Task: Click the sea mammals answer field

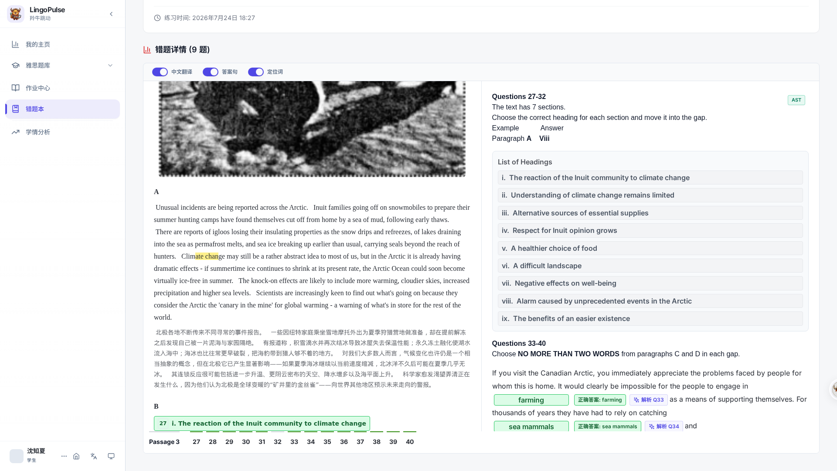Action: pos(531,426)
